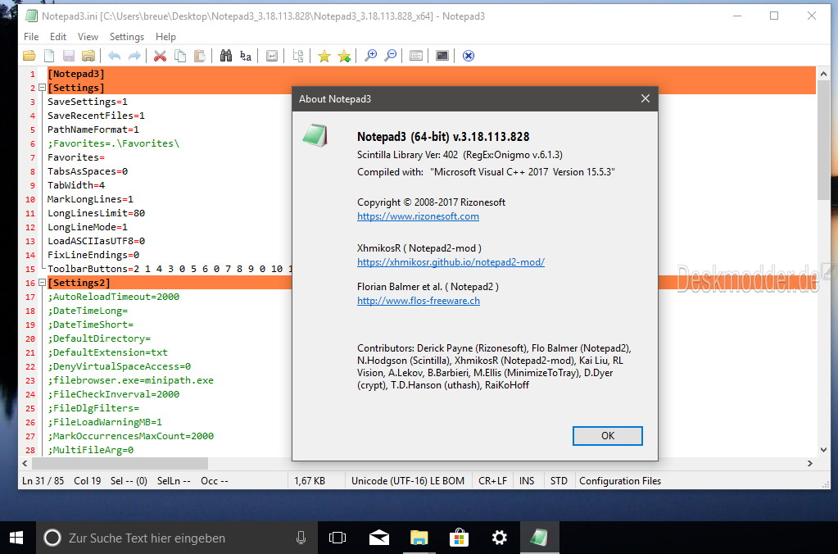Undo the last edit via the toolbar arrow
838x554 pixels.
(x=115, y=56)
